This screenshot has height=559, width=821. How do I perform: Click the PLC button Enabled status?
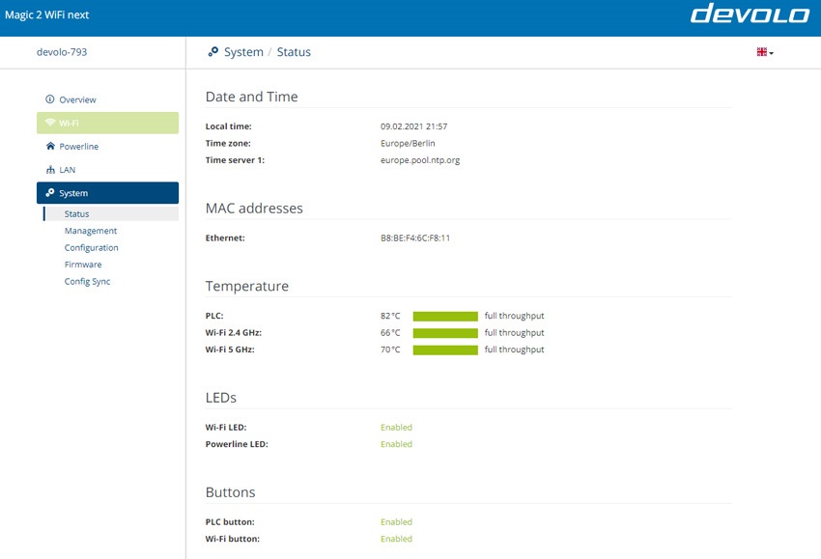click(x=396, y=522)
